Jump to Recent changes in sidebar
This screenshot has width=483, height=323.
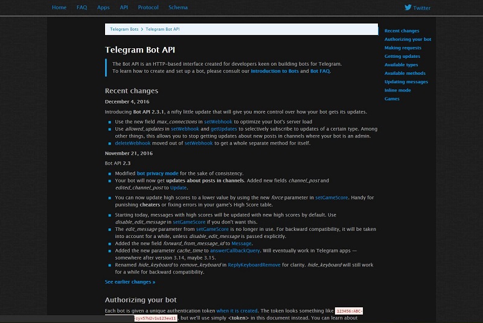point(401,31)
